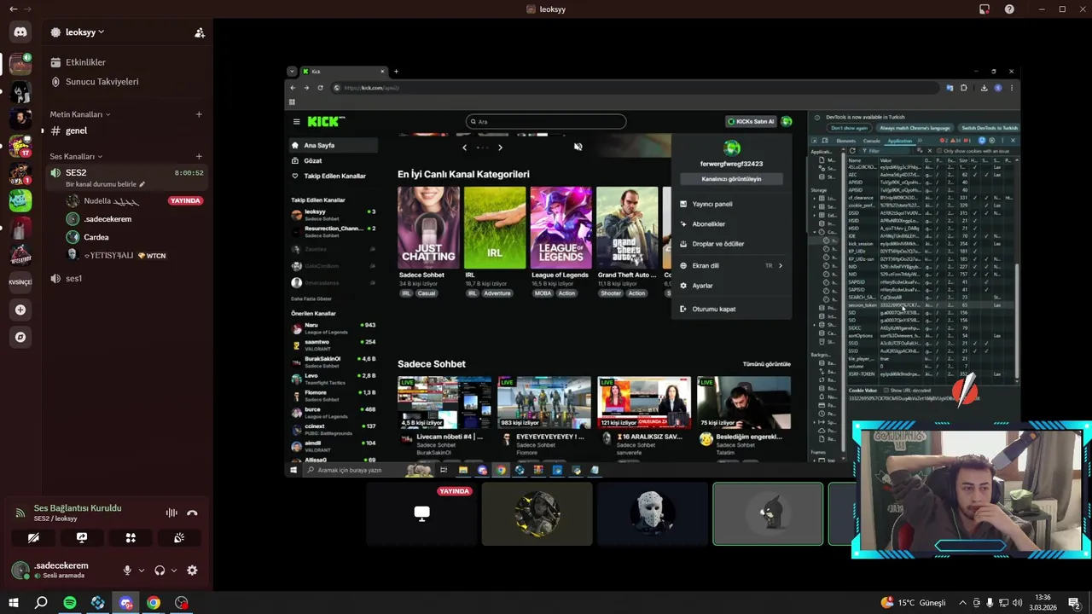Create channel plus icon next to Ses Kanalları
The width and height of the screenshot is (1092, 614).
coord(199,156)
